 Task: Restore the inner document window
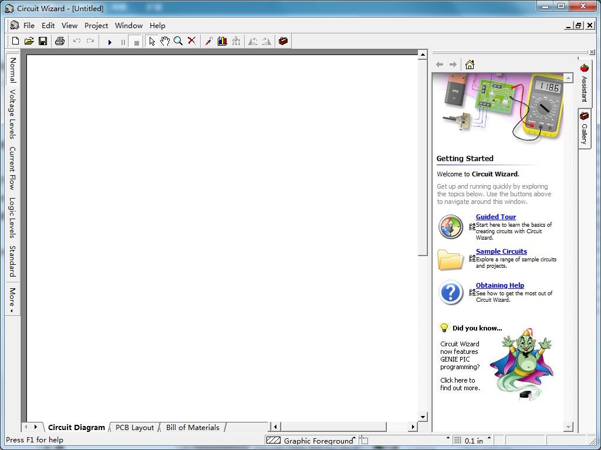pyautogui.click(x=579, y=26)
